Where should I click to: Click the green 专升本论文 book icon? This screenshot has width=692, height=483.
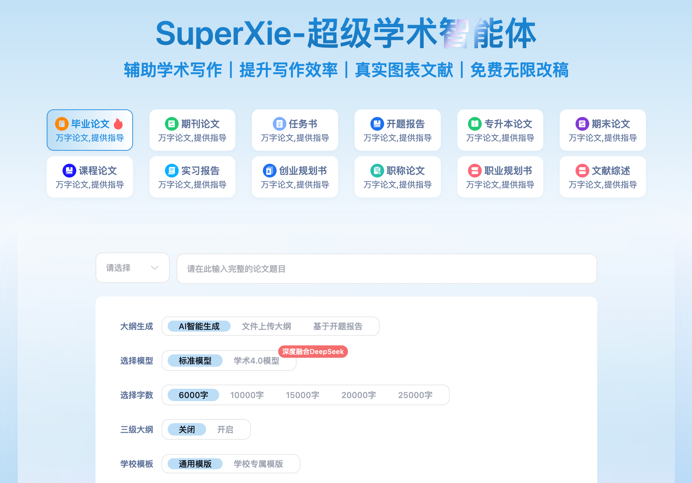pyautogui.click(x=475, y=124)
